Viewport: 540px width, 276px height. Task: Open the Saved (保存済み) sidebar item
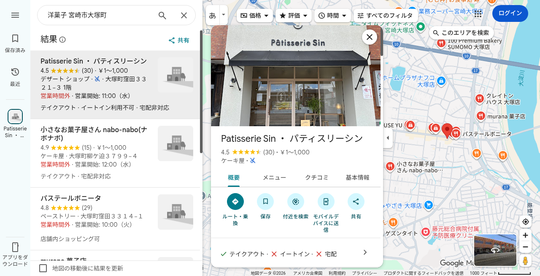[x=15, y=43]
